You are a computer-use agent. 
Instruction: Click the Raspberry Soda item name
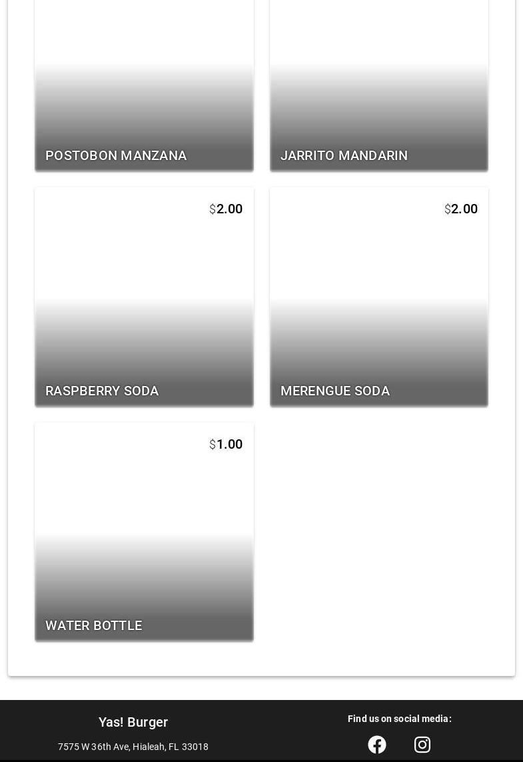102,391
